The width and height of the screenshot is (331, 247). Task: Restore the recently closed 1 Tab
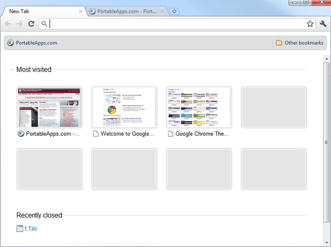pyautogui.click(x=30, y=228)
